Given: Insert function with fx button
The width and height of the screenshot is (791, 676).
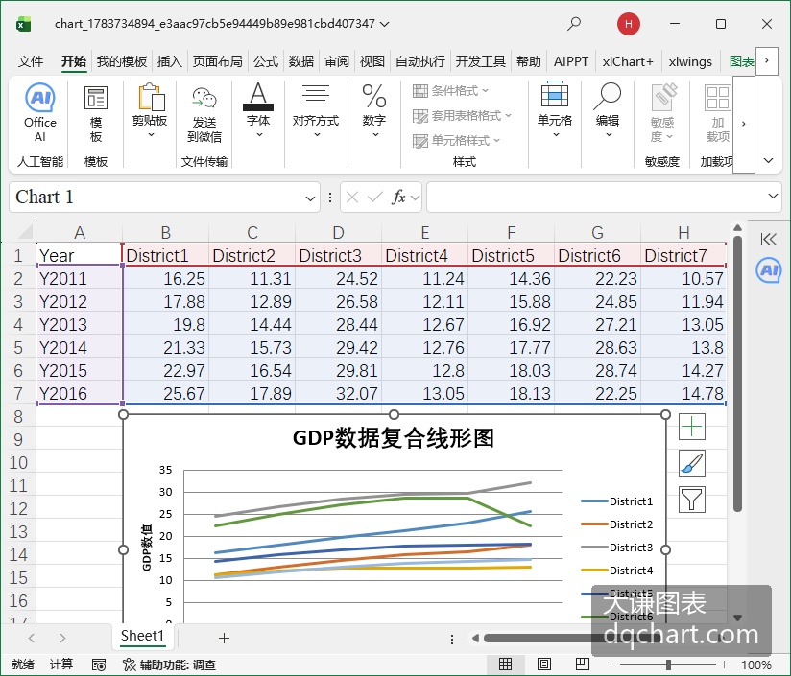Looking at the screenshot, I should (398, 197).
